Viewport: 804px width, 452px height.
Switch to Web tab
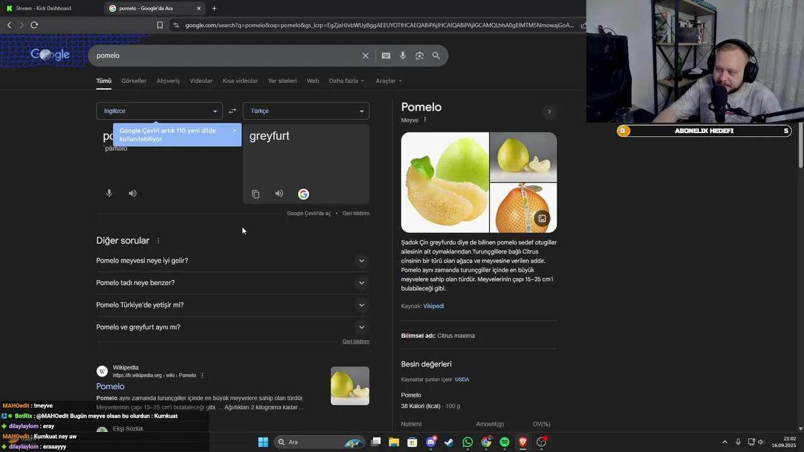coord(313,81)
